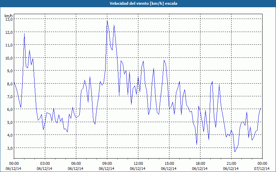The width and height of the screenshot is (276, 172).
Task: Click the 5,0 y-axis value
Action: click(x=10, y=122)
